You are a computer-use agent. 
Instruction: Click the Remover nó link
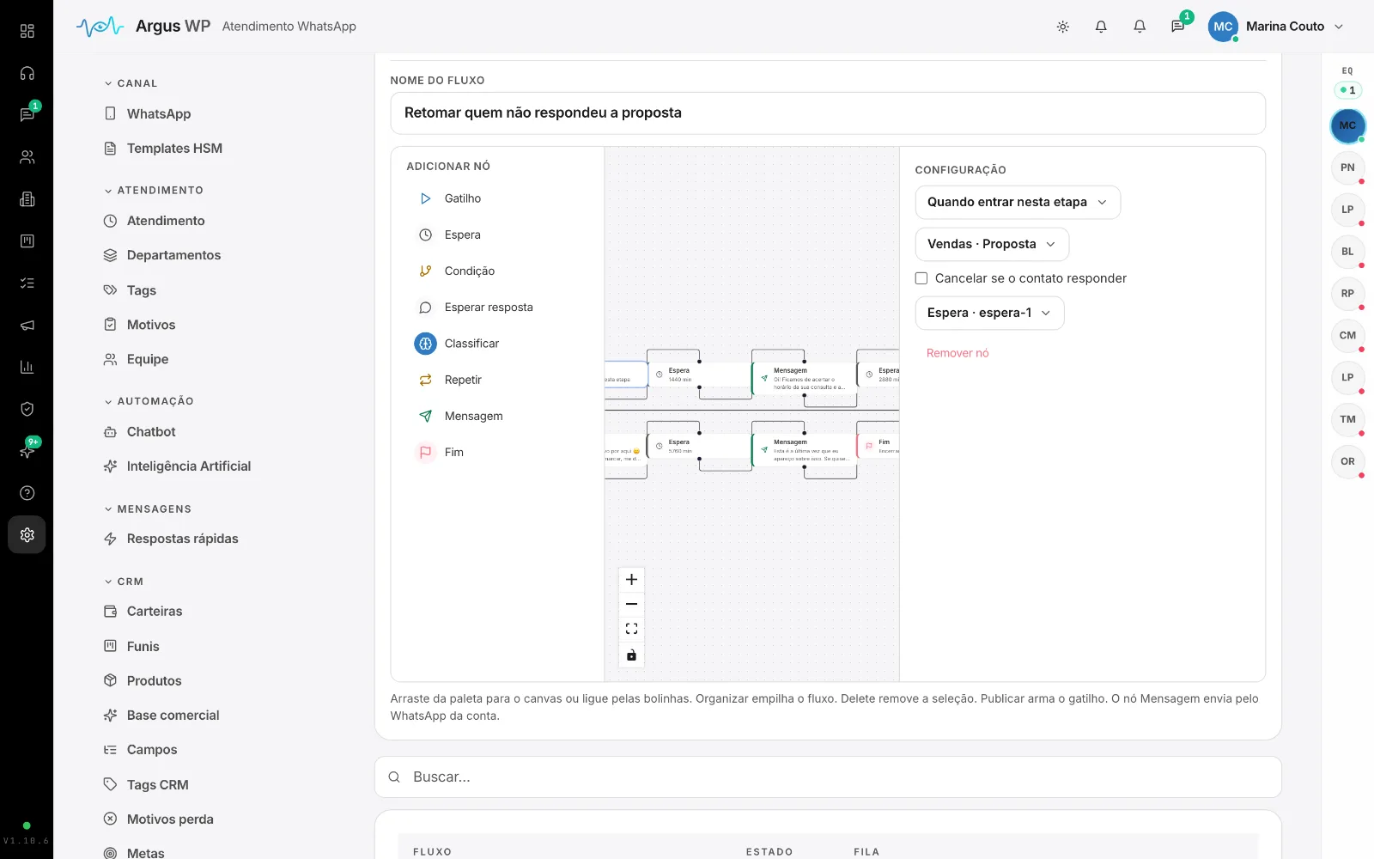tap(958, 353)
